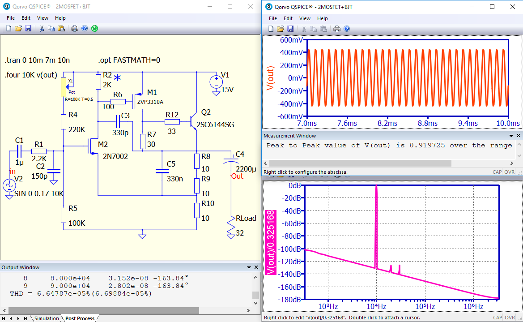
Task: Click Save icon in right waveform window
Action: 290,29
